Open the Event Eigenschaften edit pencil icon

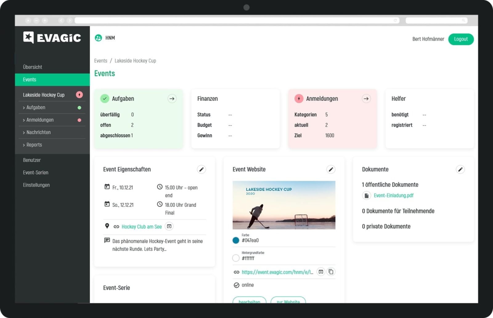click(201, 169)
